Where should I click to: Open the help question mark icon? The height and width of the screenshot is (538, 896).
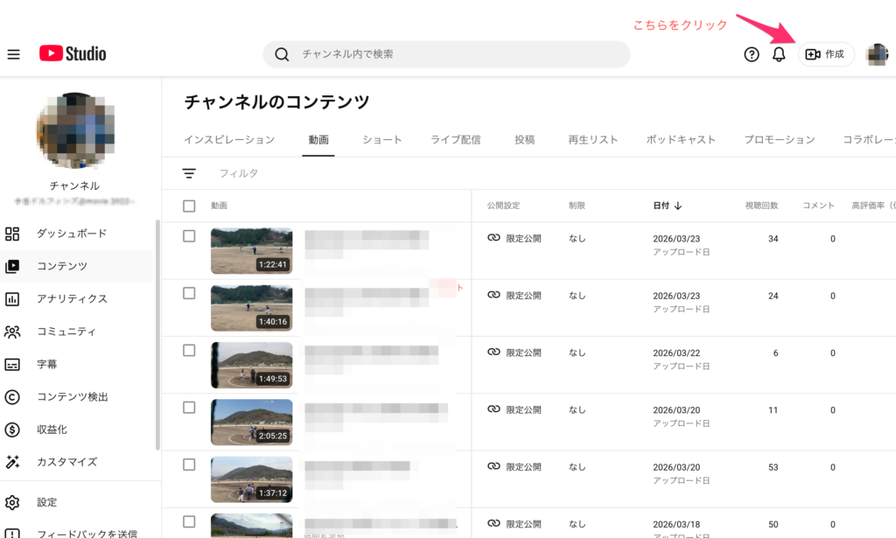[x=752, y=54]
